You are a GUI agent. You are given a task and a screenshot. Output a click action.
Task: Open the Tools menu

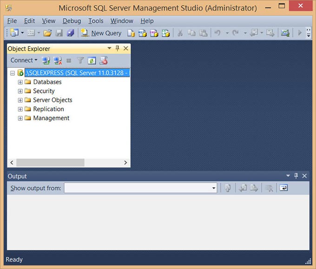96,21
